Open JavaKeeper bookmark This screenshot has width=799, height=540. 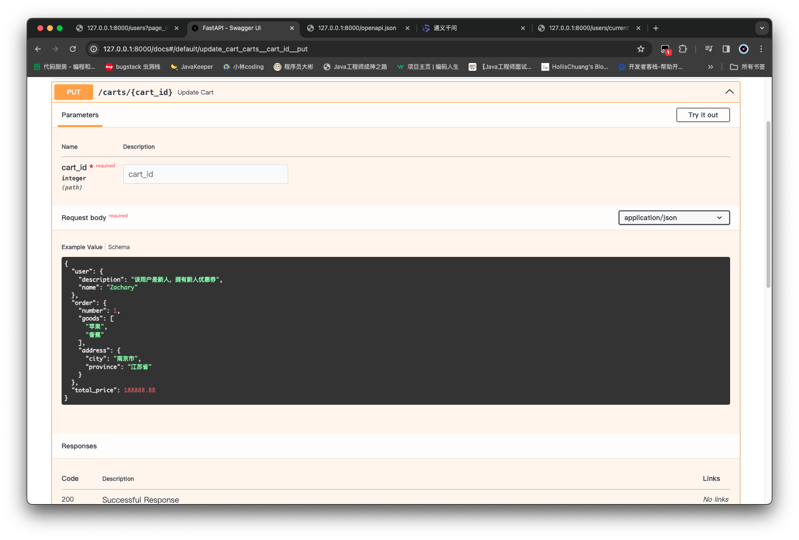192,67
